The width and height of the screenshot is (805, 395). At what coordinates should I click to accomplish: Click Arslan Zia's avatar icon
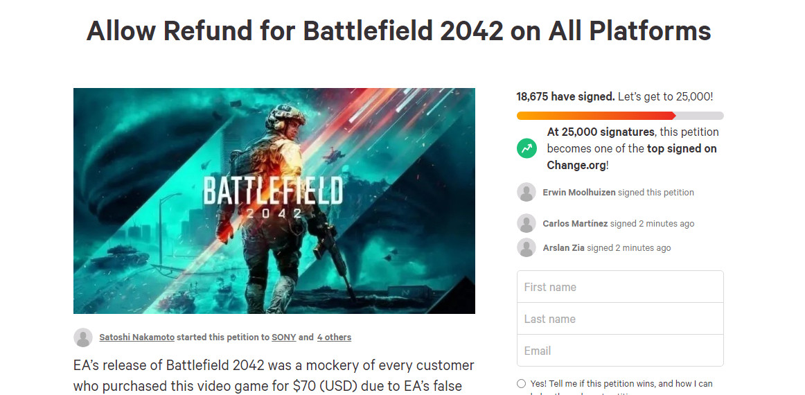click(527, 247)
